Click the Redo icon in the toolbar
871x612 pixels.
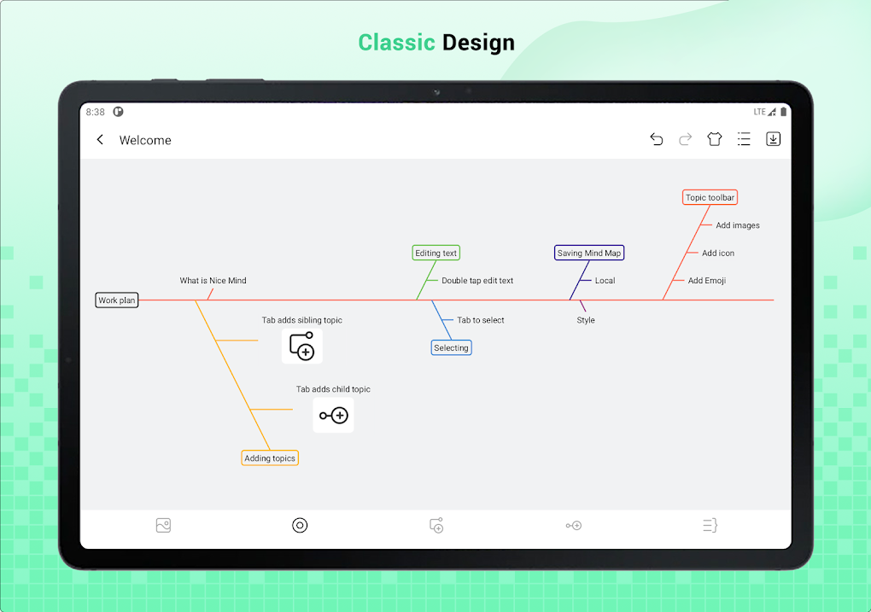(685, 139)
